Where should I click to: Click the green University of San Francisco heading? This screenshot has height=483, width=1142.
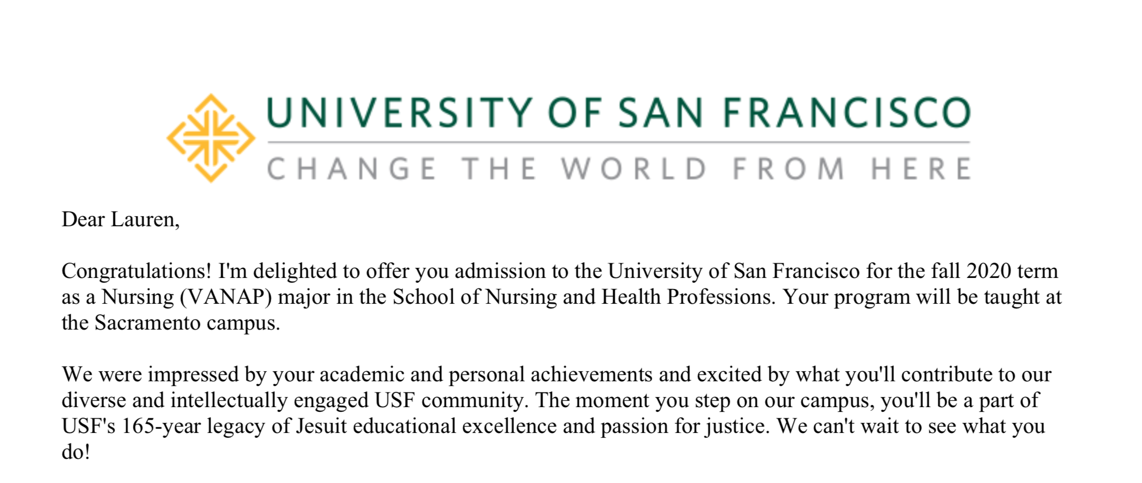click(x=618, y=113)
